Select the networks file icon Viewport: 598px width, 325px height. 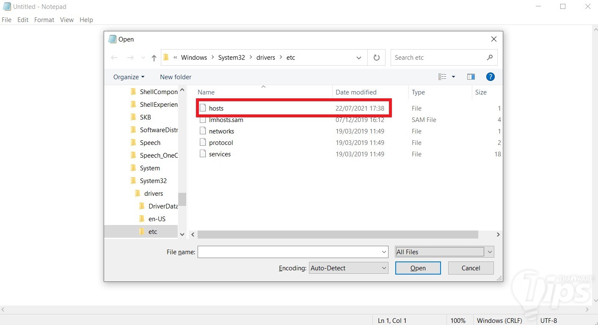[203, 131]
